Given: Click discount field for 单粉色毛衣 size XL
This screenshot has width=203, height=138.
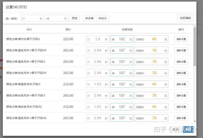Looking at the screenshot, I should pyautogui.click(x=97, y=107).
